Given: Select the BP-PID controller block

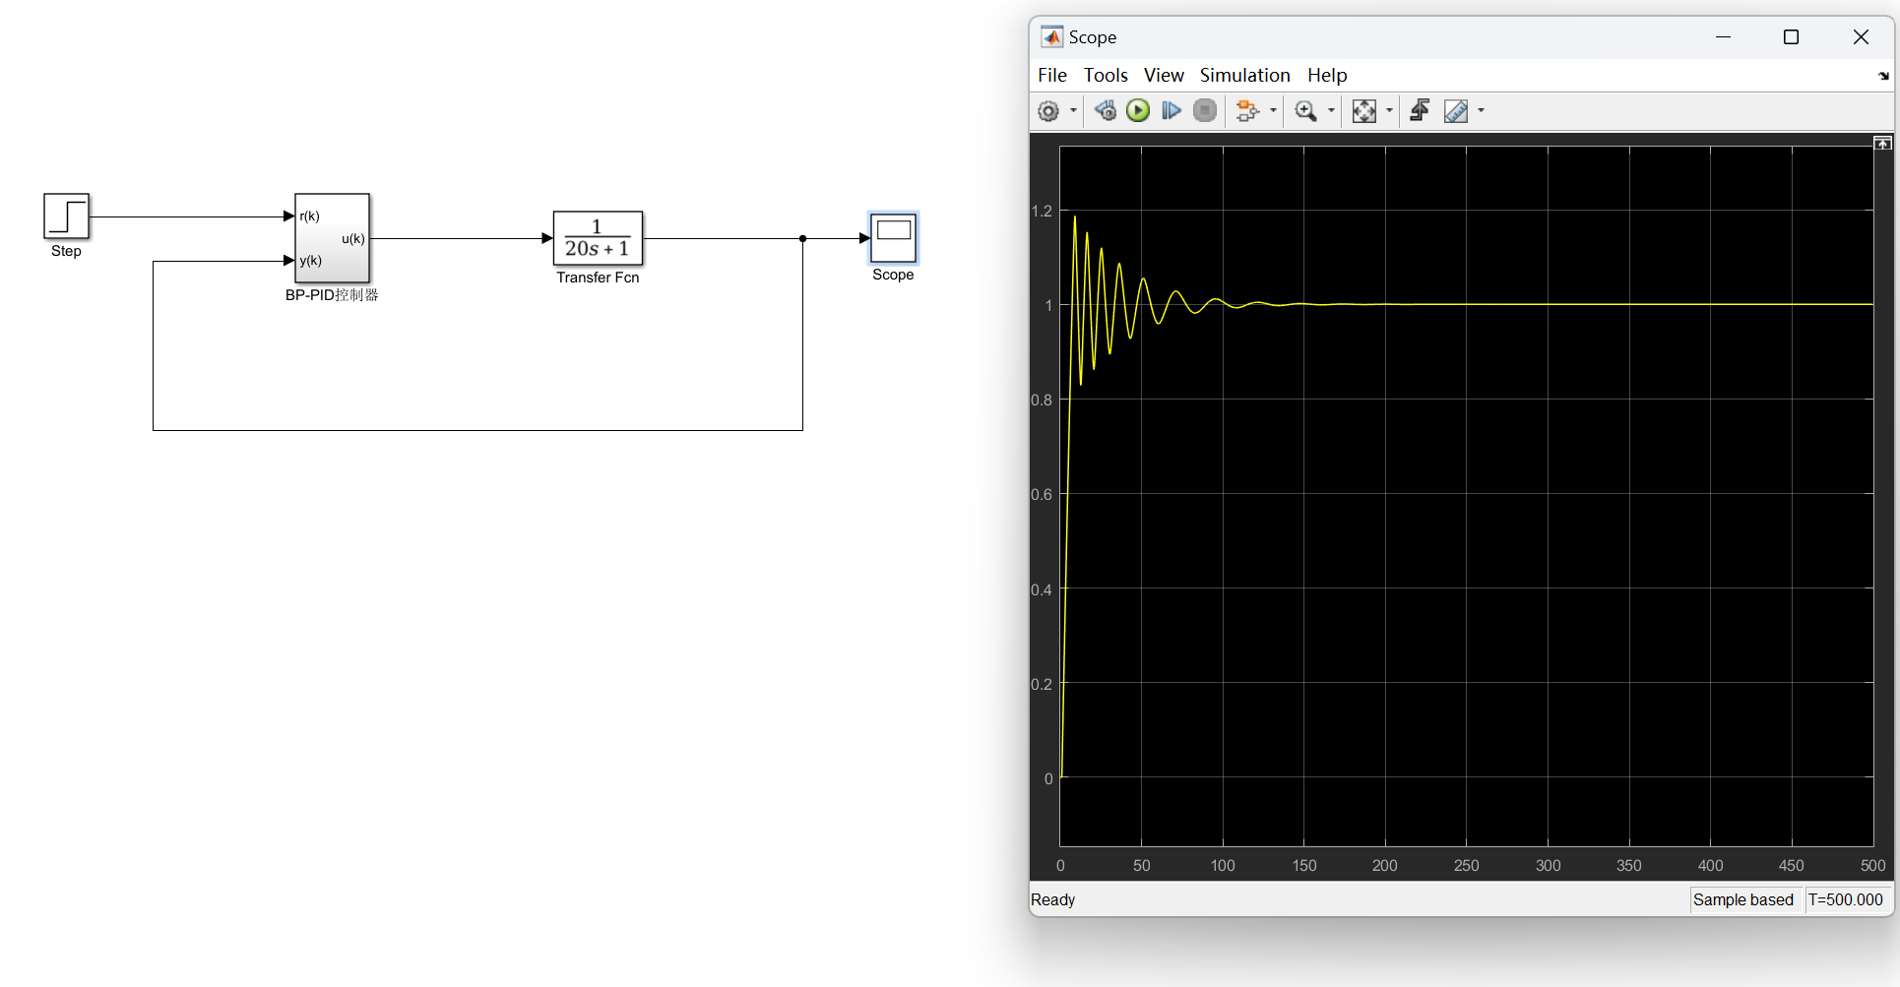Looking at the screenshot, I should tap(333, 238).
